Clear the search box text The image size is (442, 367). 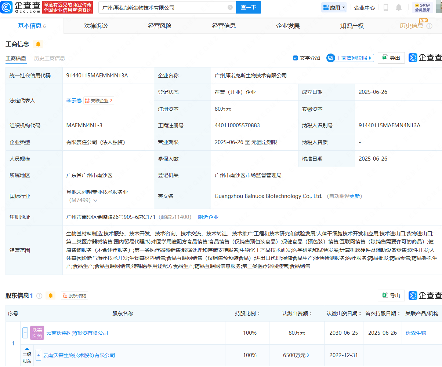pyautogui.click(x=230, y=7)
